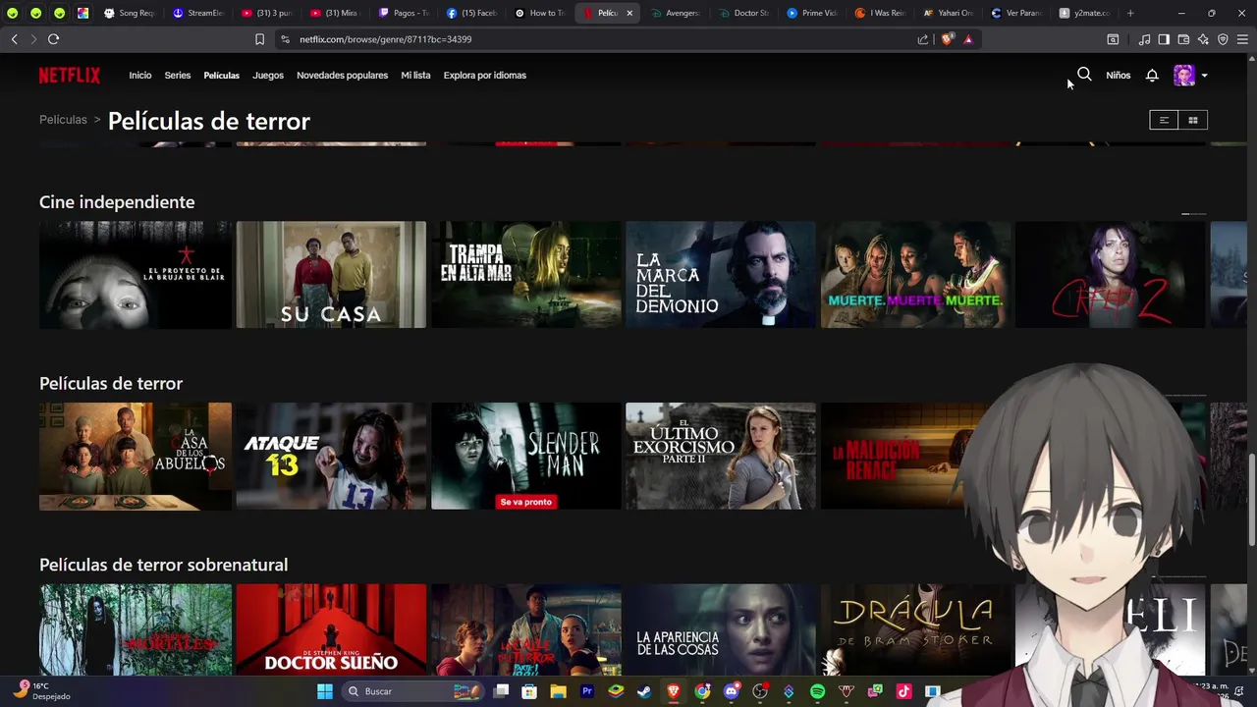The image size is (1257, 707).
Task: Switch to list view icon
Action: (1164, 120)
